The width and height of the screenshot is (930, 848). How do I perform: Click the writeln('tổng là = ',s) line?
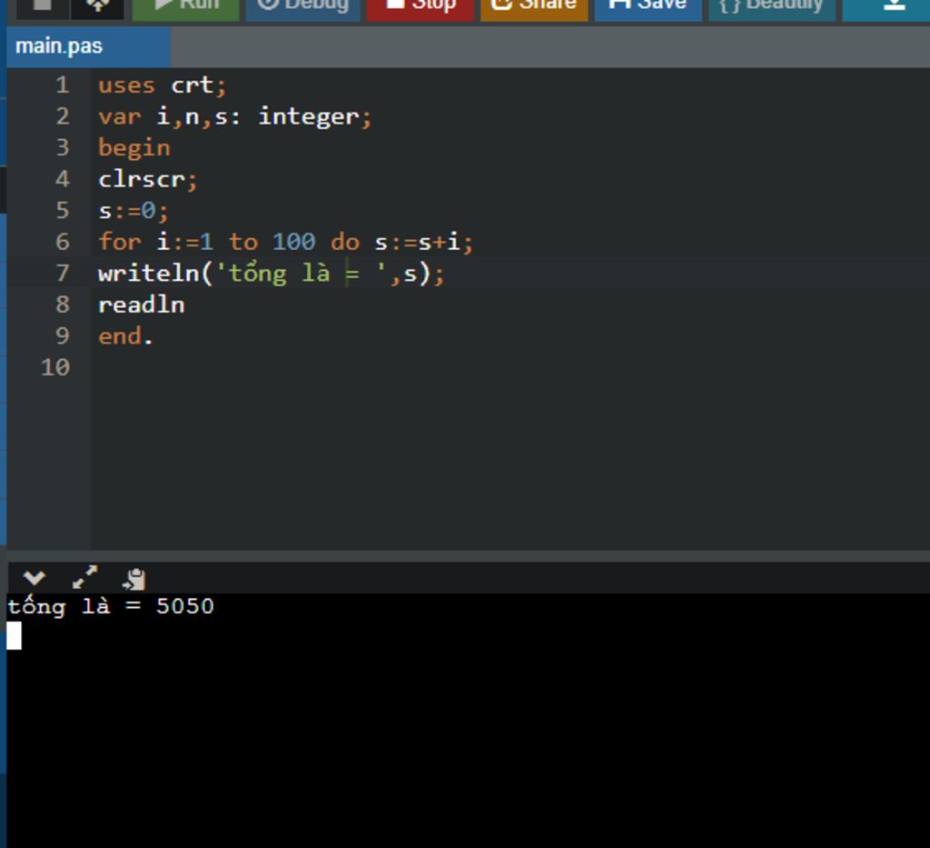271,274
